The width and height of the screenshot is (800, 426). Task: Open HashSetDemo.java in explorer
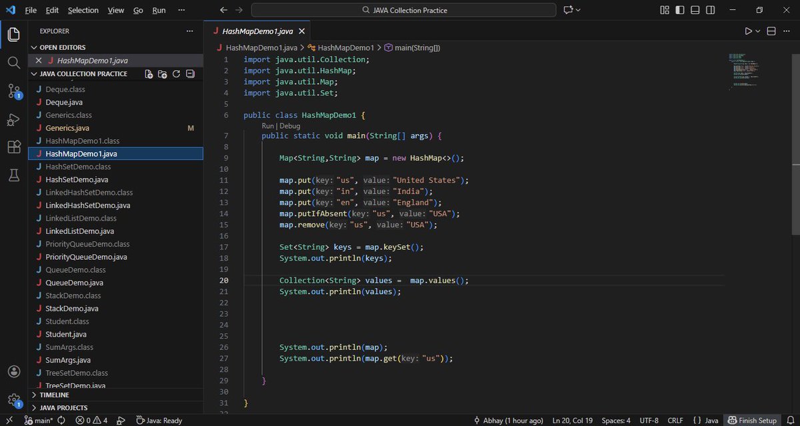[77, 179]
